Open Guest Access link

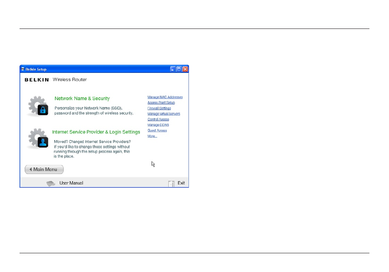point(157,131)
